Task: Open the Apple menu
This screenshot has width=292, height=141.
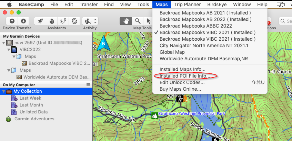Action: [9, 4]
